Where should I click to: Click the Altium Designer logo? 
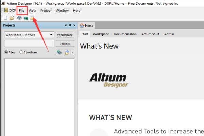coord(109,80)
